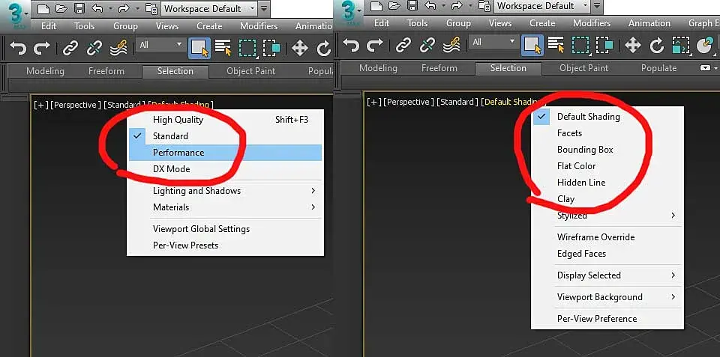Viewport: 720px width, 357px height.
Task: Click Select and Move tool in left toolbar
Action: tap(300, 48)
